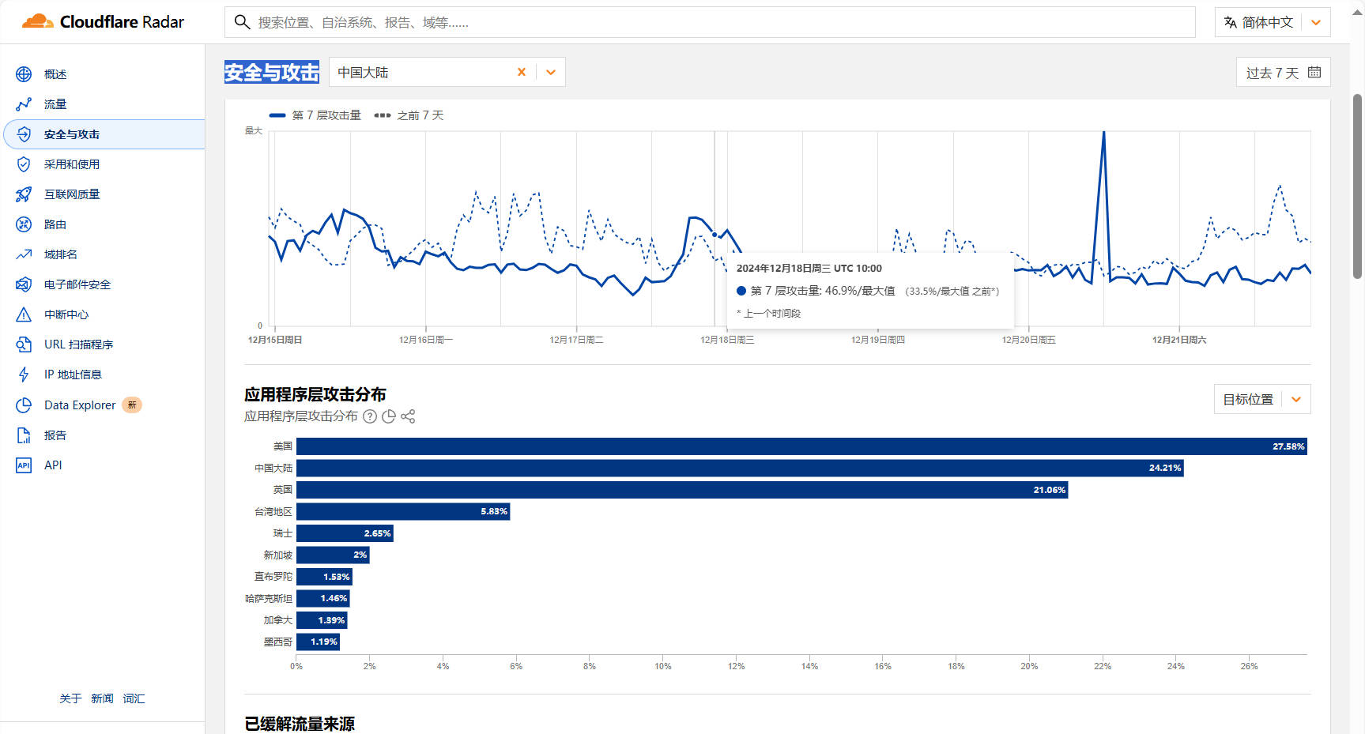This screenshot has width=1365, height=734.
Task: Open the 互联网质量 rocket icon
Action: pos(24,194)
